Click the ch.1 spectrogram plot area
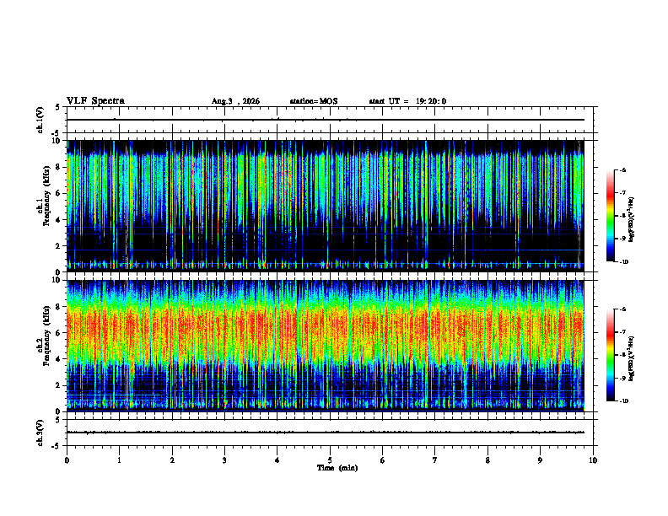 click(326, 206)
